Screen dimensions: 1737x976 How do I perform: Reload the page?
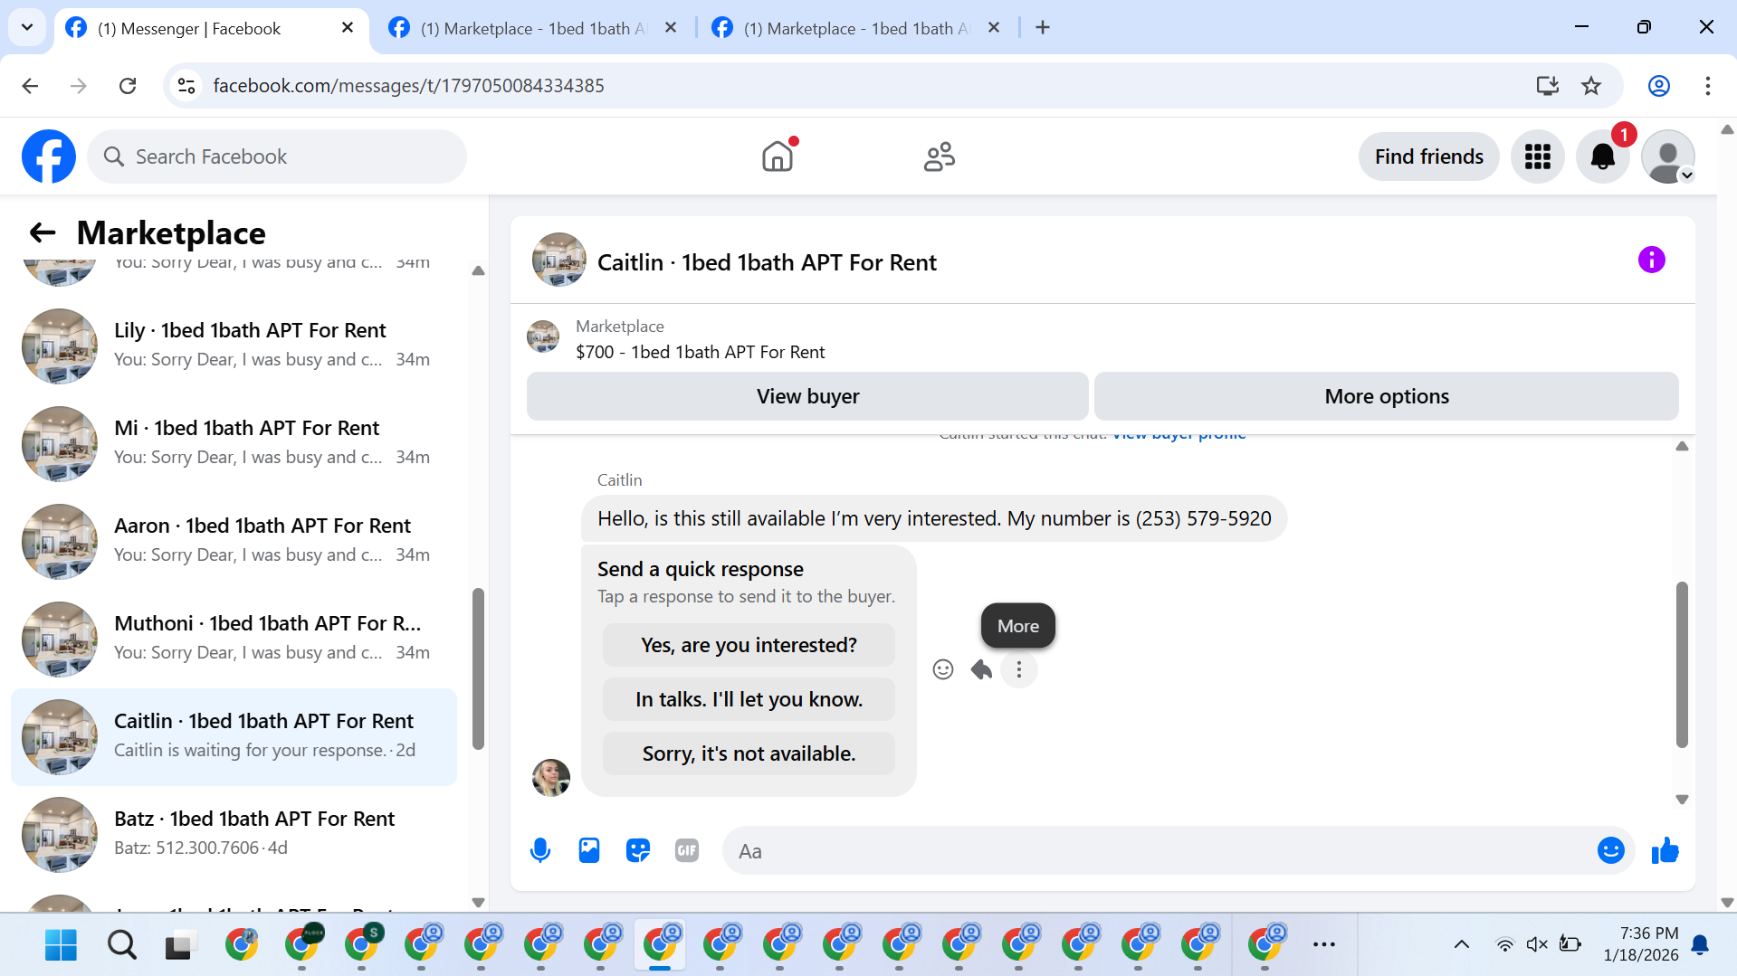[x=128, y=86]
